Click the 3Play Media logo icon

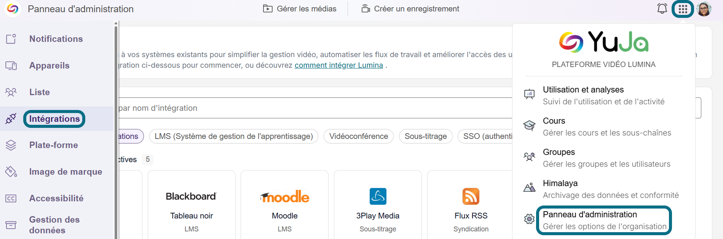tap(378, 196)
